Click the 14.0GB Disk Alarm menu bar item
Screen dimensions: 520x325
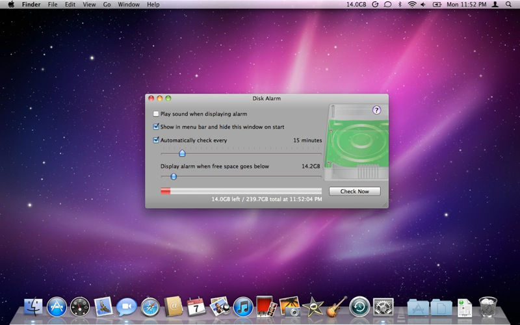pos(356,5)
